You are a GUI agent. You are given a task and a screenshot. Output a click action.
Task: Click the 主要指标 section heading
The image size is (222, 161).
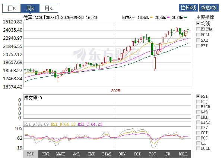point(205,17)
